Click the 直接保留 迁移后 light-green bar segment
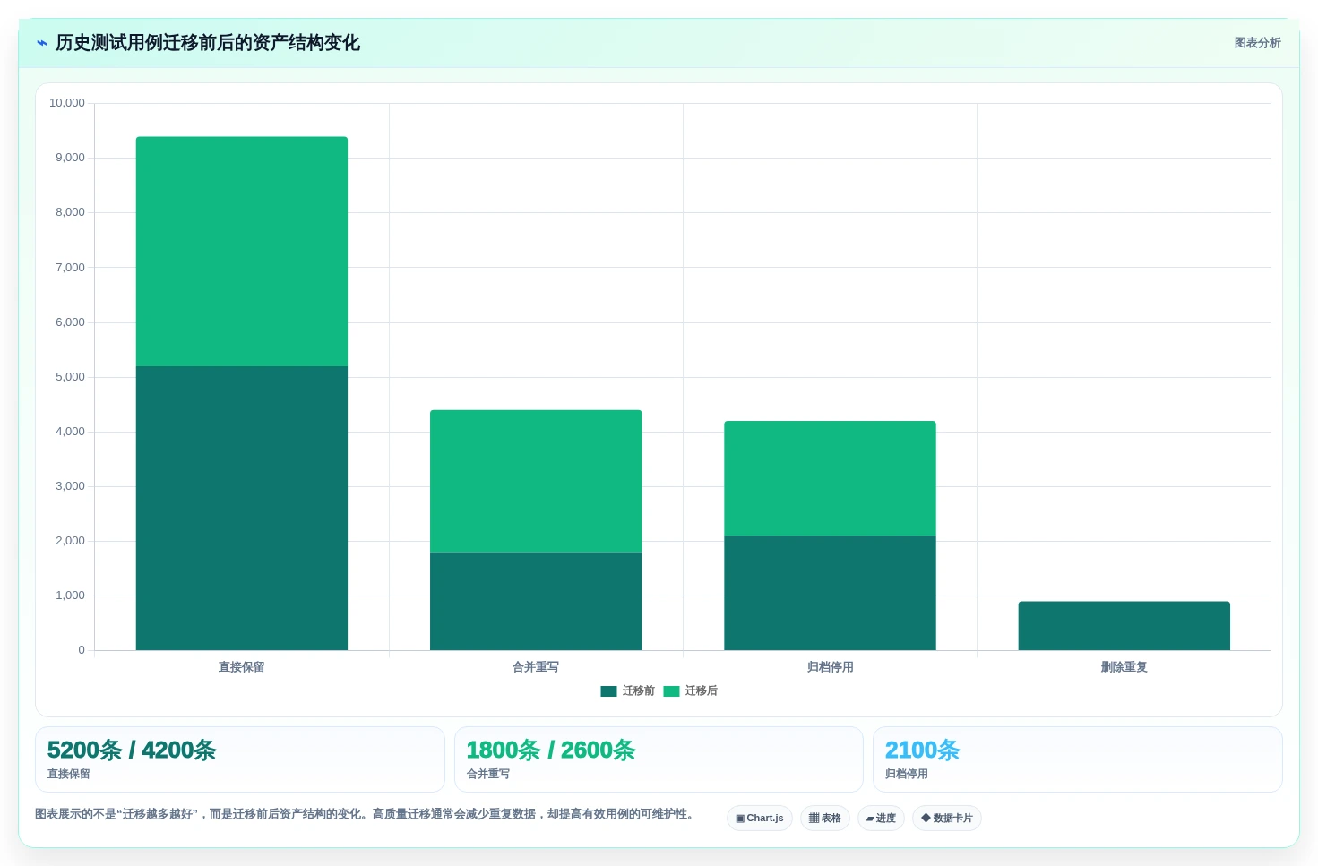1318x866 pixels. (242, 252)
